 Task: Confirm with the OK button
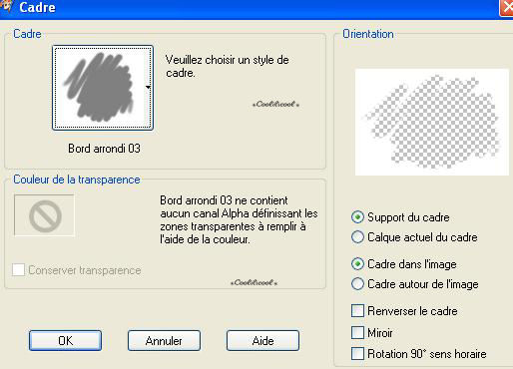click(65, 340)
